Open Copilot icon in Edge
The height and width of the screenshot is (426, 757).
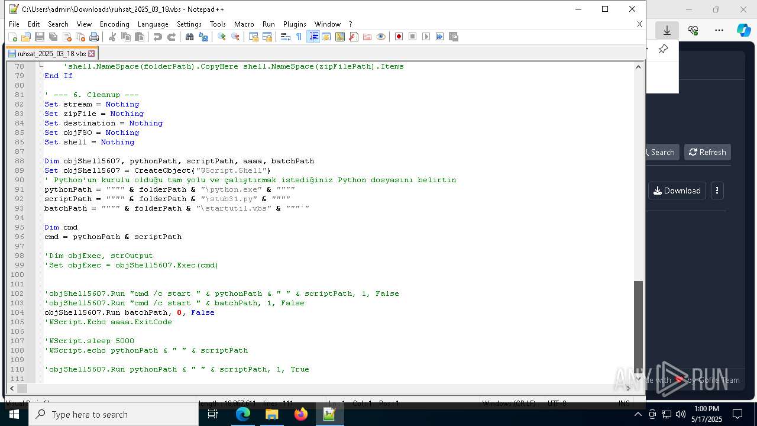tap(744, 30)
